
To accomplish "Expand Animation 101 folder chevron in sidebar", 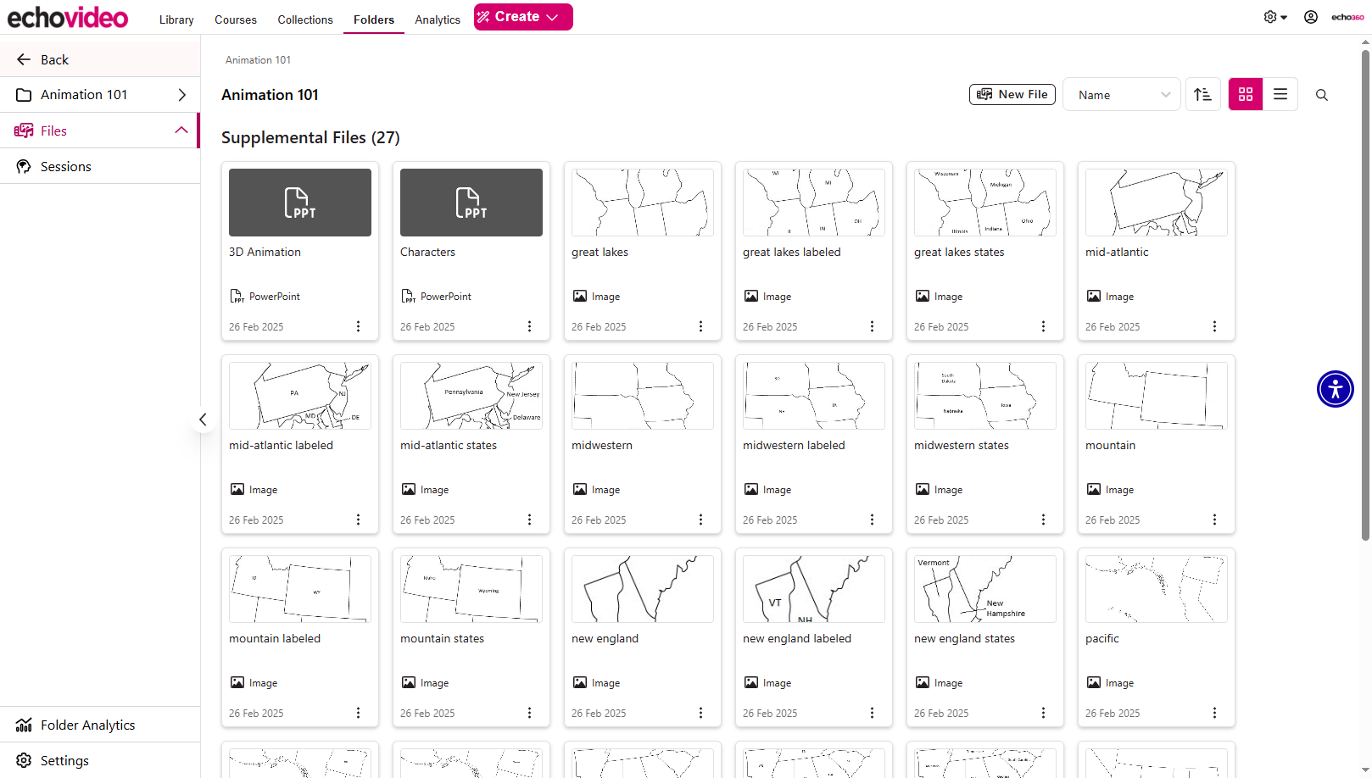I will (181, 95).
